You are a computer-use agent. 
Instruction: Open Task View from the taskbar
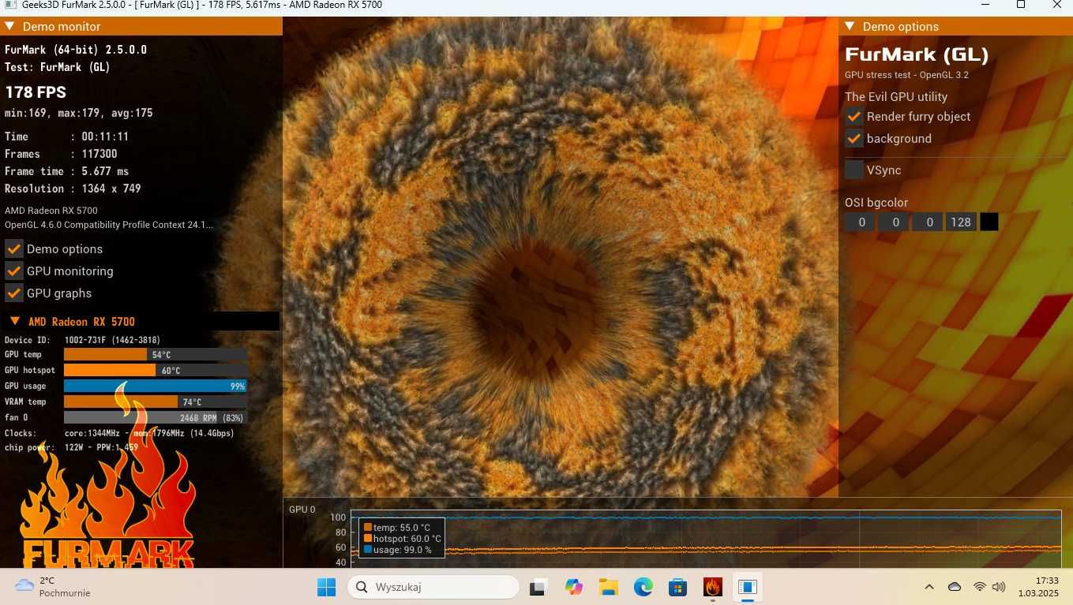click(539, 587)
